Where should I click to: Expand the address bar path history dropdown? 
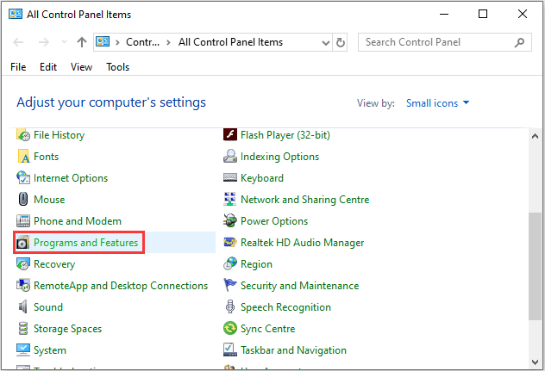323,42
